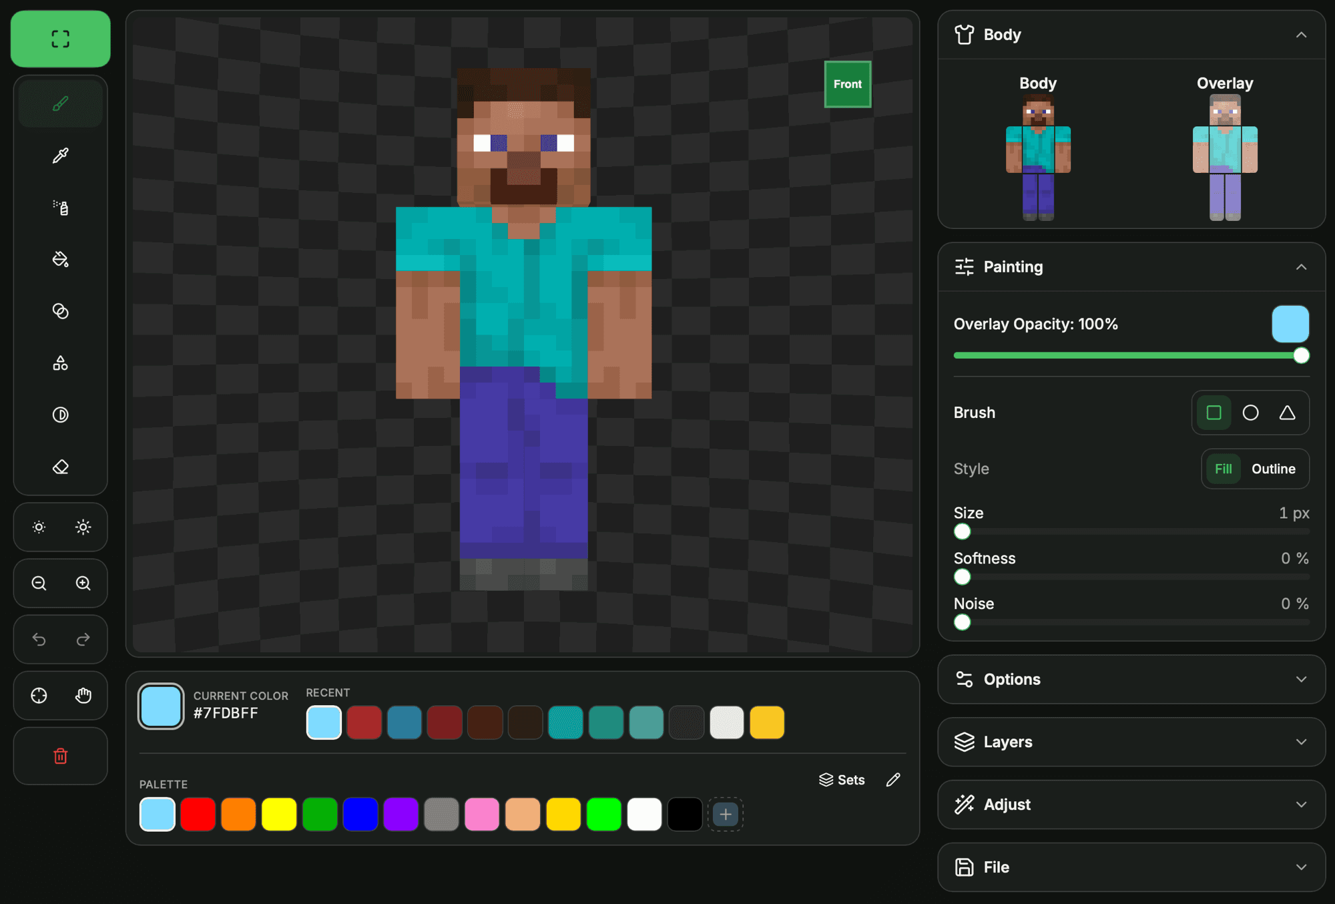
Task: Pick the white palette color
Action: click(644, 815)
